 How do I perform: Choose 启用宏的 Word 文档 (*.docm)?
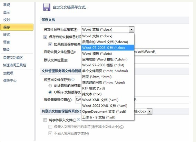pyautogui.click(x=108, y=42)
